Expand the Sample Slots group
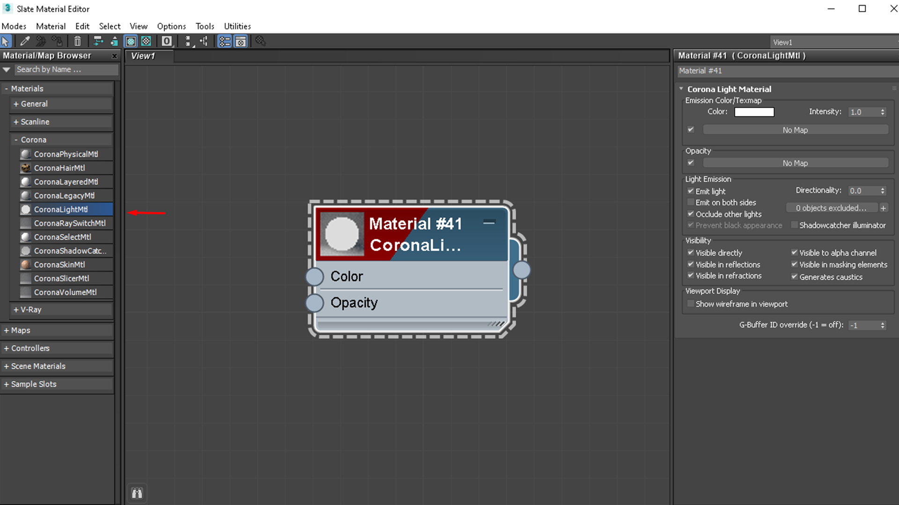The height and width of the screenshot is (505, 899). [57, 384]
